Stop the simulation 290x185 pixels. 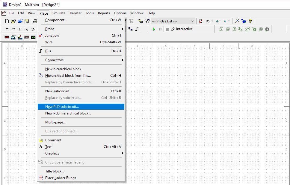(167, 29)
